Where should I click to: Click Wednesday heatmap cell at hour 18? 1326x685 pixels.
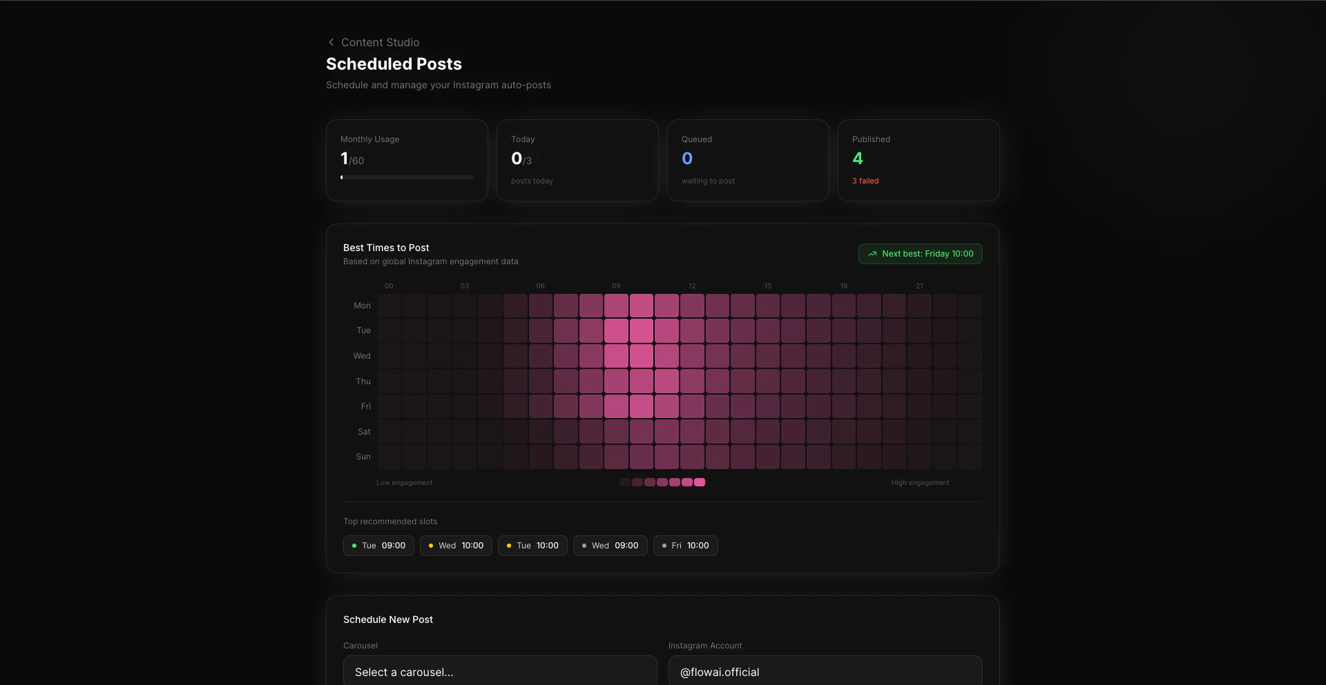coord(844,356)
